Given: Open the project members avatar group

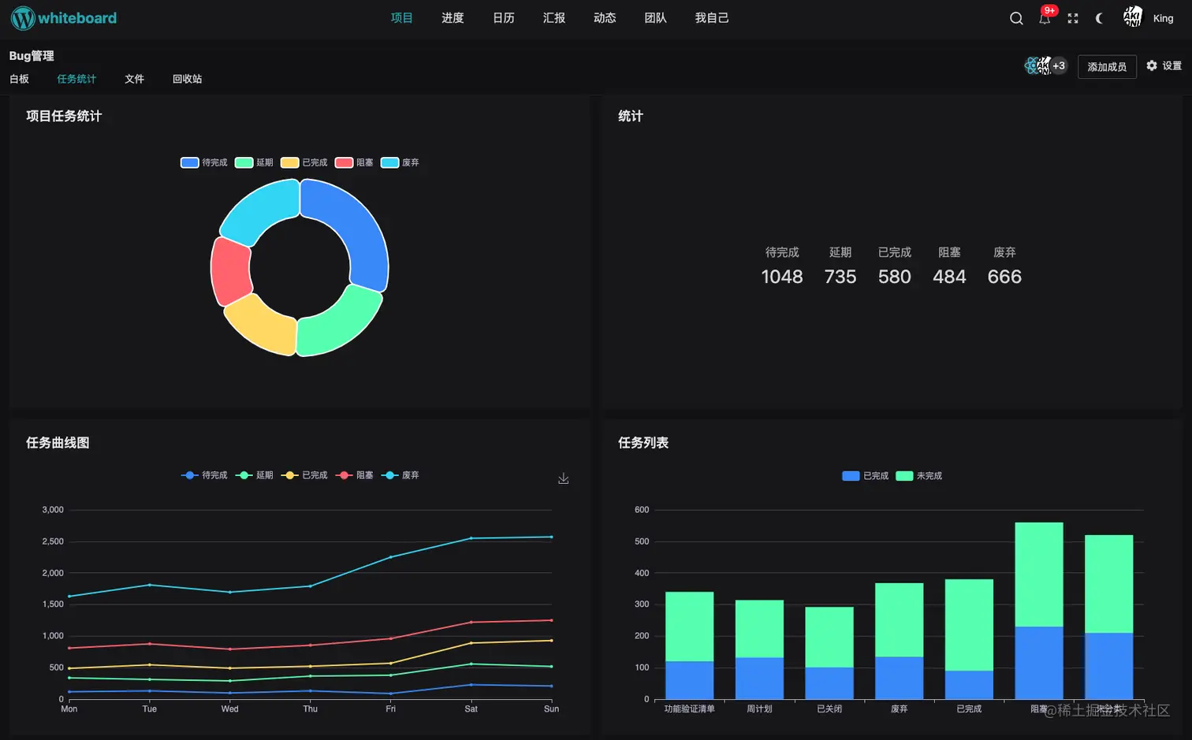Looking at the screenshot, I should click(x=1046, y=66).
